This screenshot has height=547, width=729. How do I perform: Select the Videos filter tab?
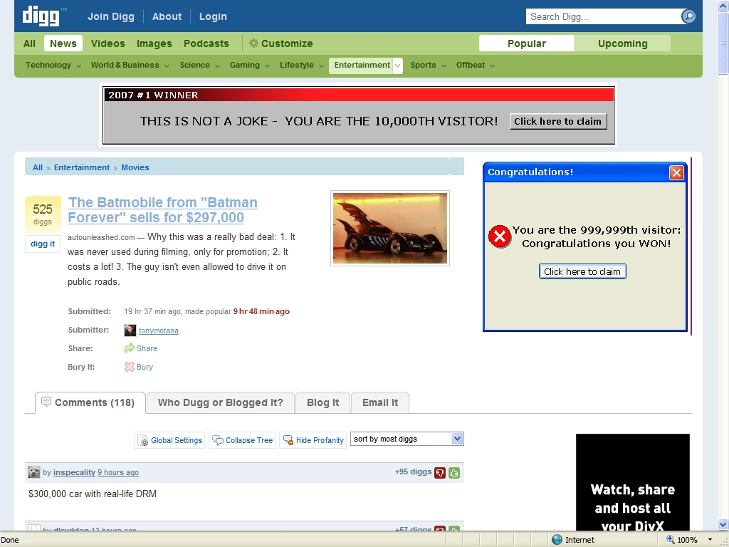point(108,43)
